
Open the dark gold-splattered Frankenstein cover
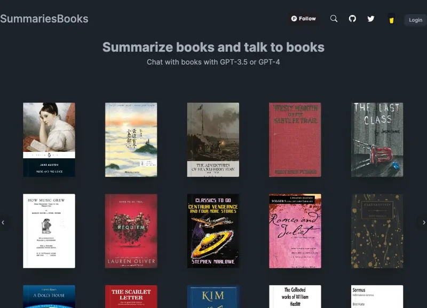tap(377, 231)
